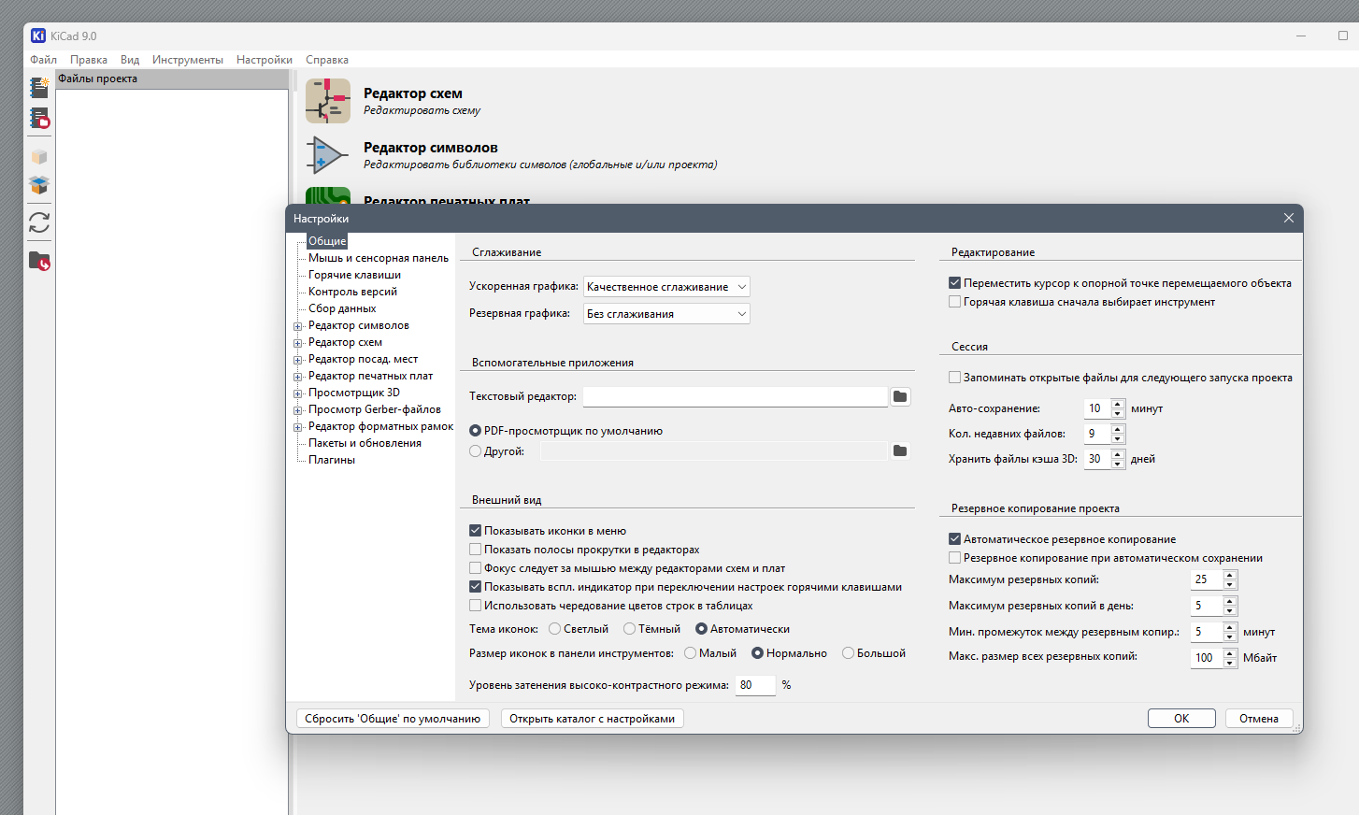Select 'Пакеты и обновления' settings page

click(x=365, y=443)
